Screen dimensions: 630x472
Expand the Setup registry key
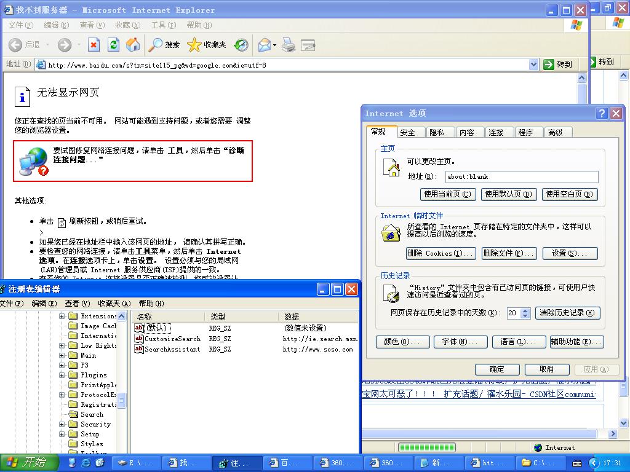tap(62, 435)
